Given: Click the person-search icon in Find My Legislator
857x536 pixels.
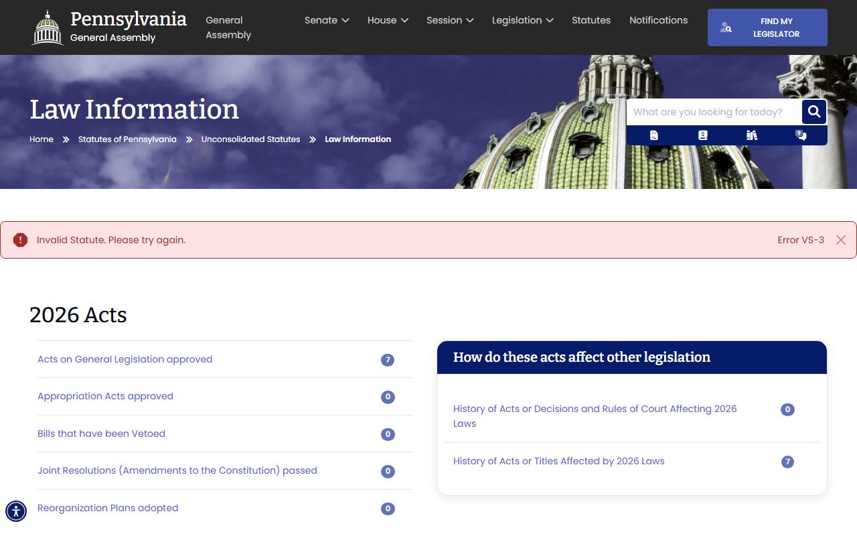Looking at the screenshot, I should point(726,27).
